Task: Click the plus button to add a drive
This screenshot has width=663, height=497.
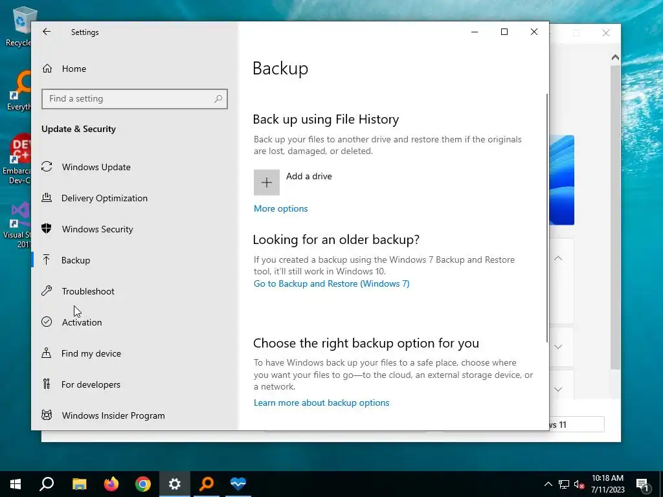Action: point(266,182)
